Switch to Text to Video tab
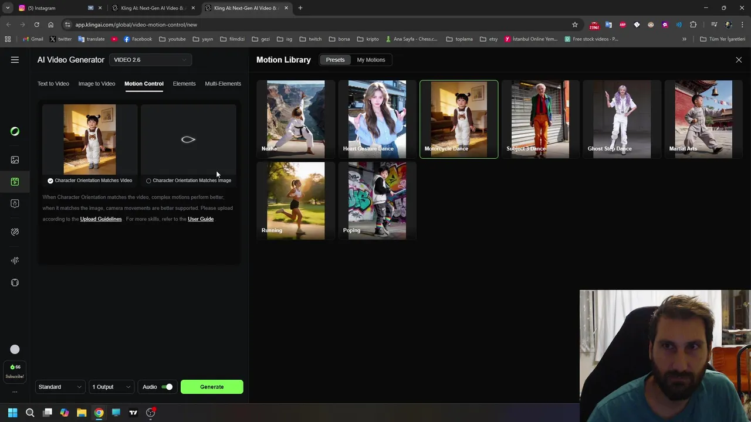The image size is (751, 422). pos(53,83)
